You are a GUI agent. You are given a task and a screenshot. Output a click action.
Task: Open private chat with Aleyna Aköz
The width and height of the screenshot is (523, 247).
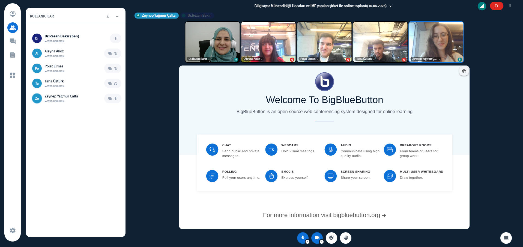pos(110,53)
